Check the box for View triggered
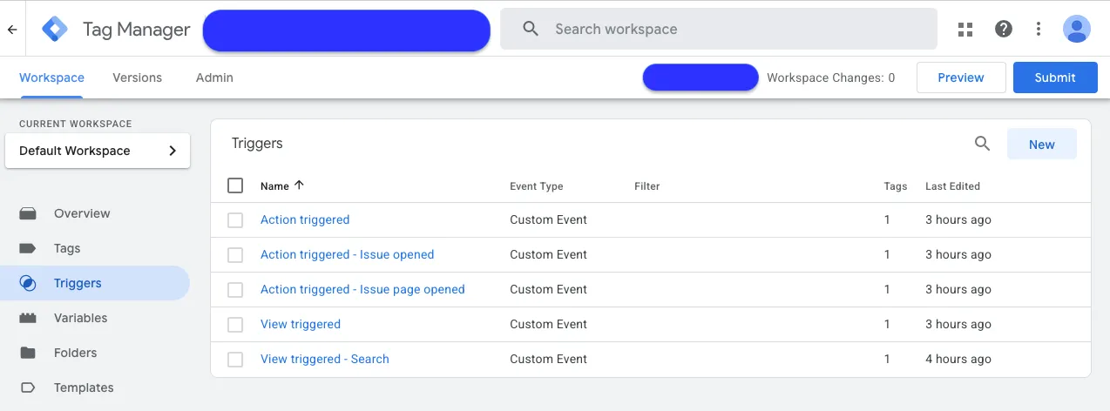The width and height of the screenshot is (1110, 411). click(x=235, y=325)
